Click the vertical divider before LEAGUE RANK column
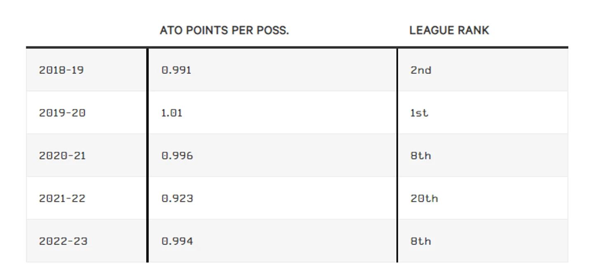The width and height of the screenshot is (602, 273). (397, 155)
